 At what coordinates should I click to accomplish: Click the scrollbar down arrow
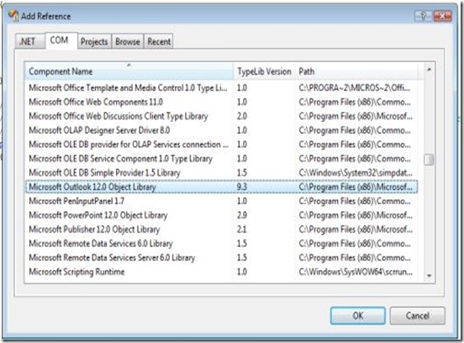click(x=429, y=276)
